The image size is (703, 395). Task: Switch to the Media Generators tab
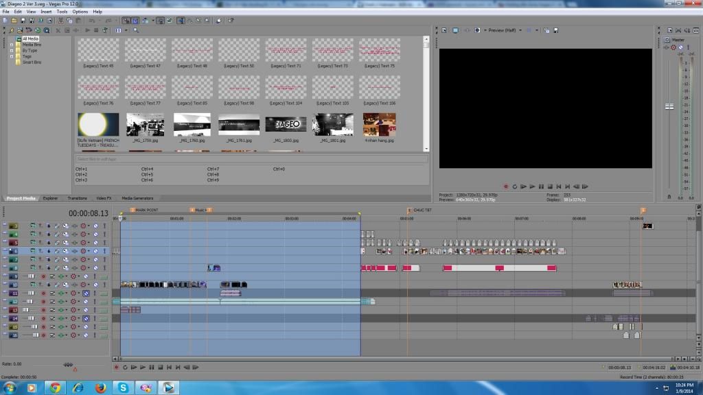(x=137, y=198)
